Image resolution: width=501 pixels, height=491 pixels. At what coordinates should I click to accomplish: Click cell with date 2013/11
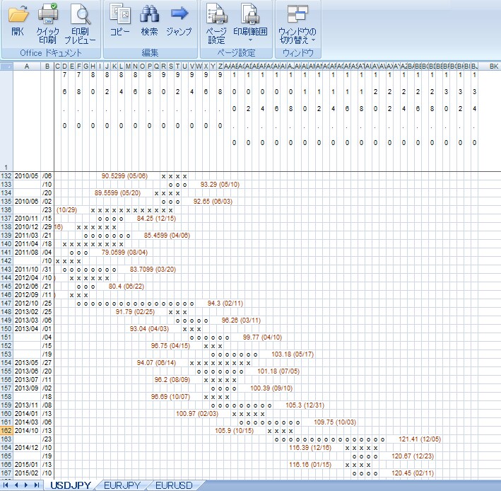point(27,405)
